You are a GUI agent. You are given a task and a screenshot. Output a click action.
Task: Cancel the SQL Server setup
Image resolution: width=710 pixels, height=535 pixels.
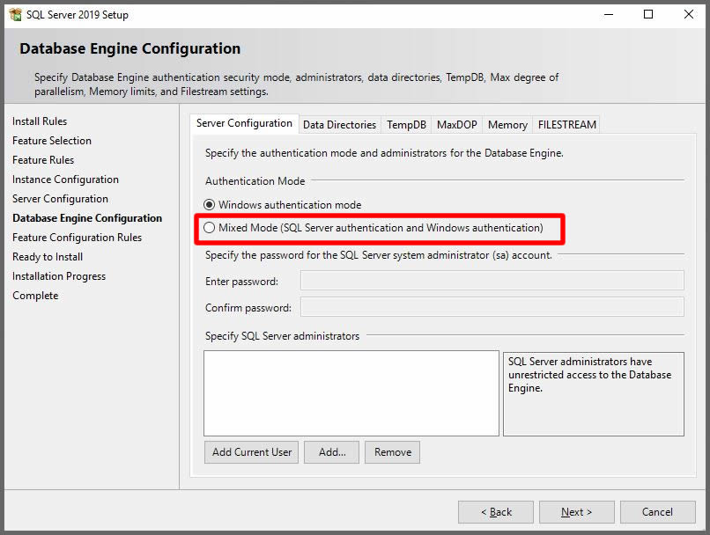tap(657, 512)
